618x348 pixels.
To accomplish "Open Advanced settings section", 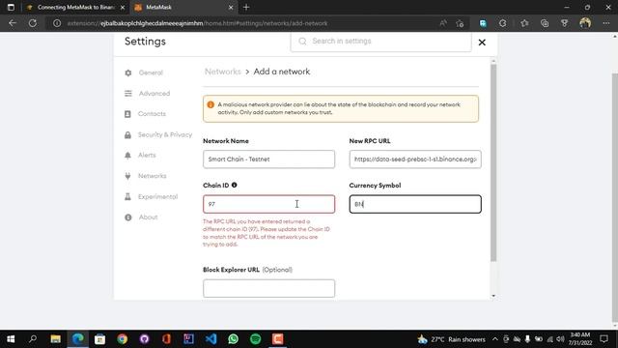I will (154, 94).
